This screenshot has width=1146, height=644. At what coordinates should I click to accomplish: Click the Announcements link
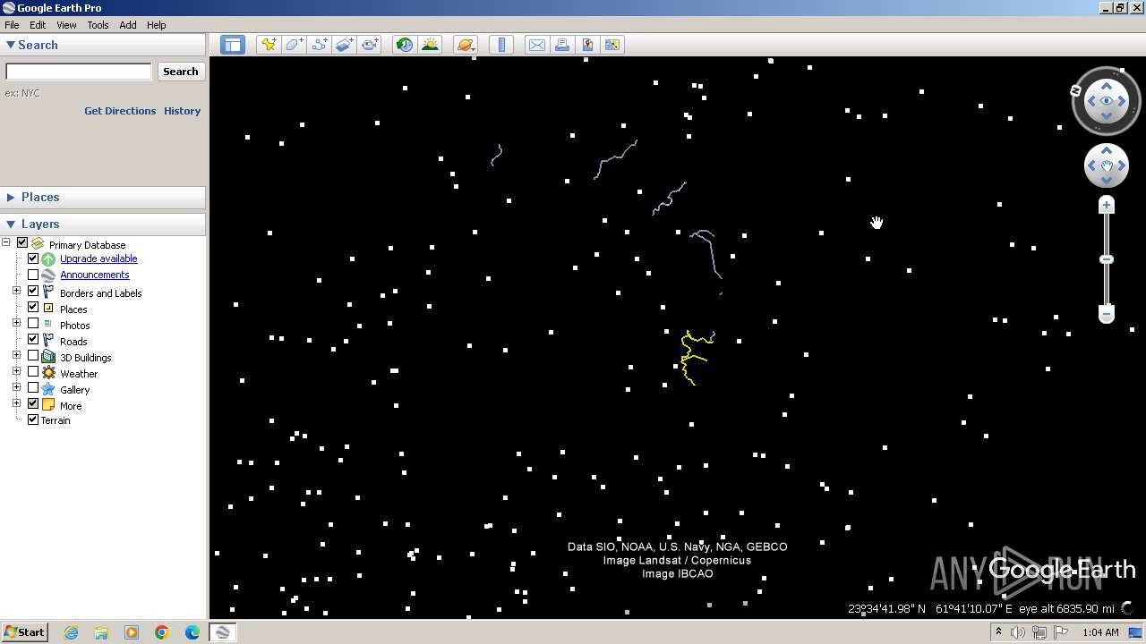[x=95, y=275]
